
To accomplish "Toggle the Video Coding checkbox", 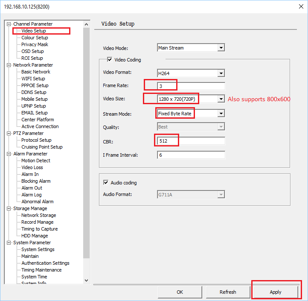I will point(110,60).
